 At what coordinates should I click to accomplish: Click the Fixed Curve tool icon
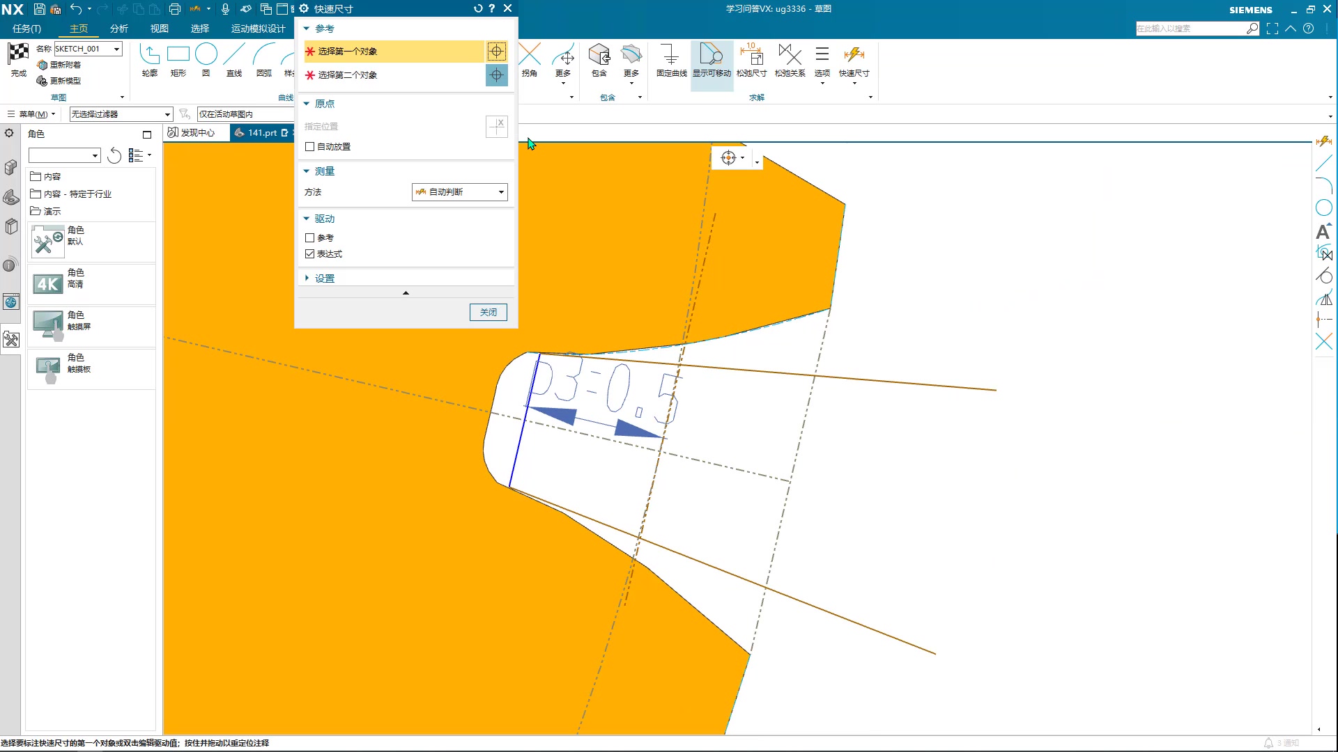click(x=670, y=56)
